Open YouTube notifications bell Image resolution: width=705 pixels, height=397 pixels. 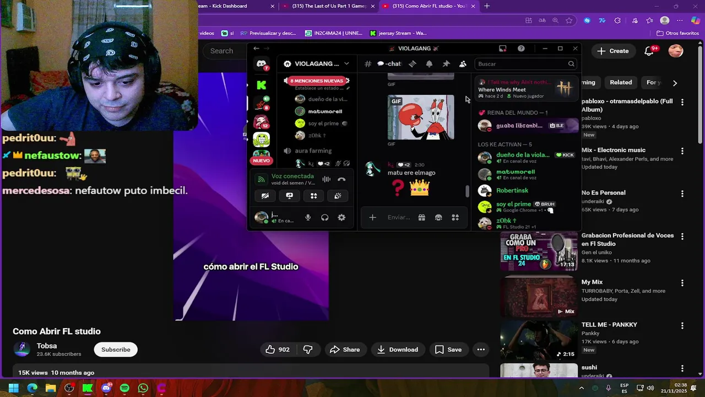(x=650, y=51)
